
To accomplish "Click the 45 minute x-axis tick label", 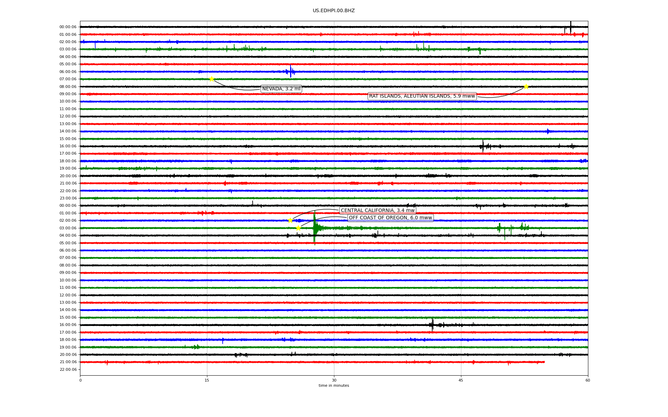I will tap(461, 380).
